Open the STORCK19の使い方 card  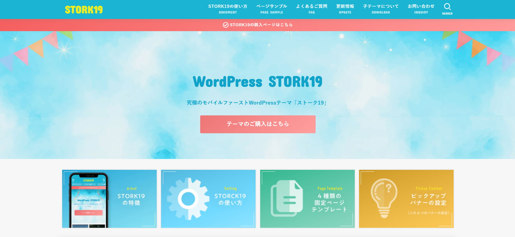[x=208, y=199]
